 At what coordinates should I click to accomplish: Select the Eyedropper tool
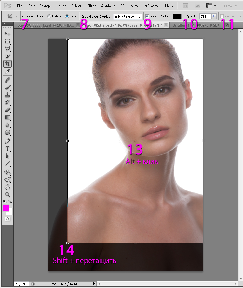click(7, 71)
